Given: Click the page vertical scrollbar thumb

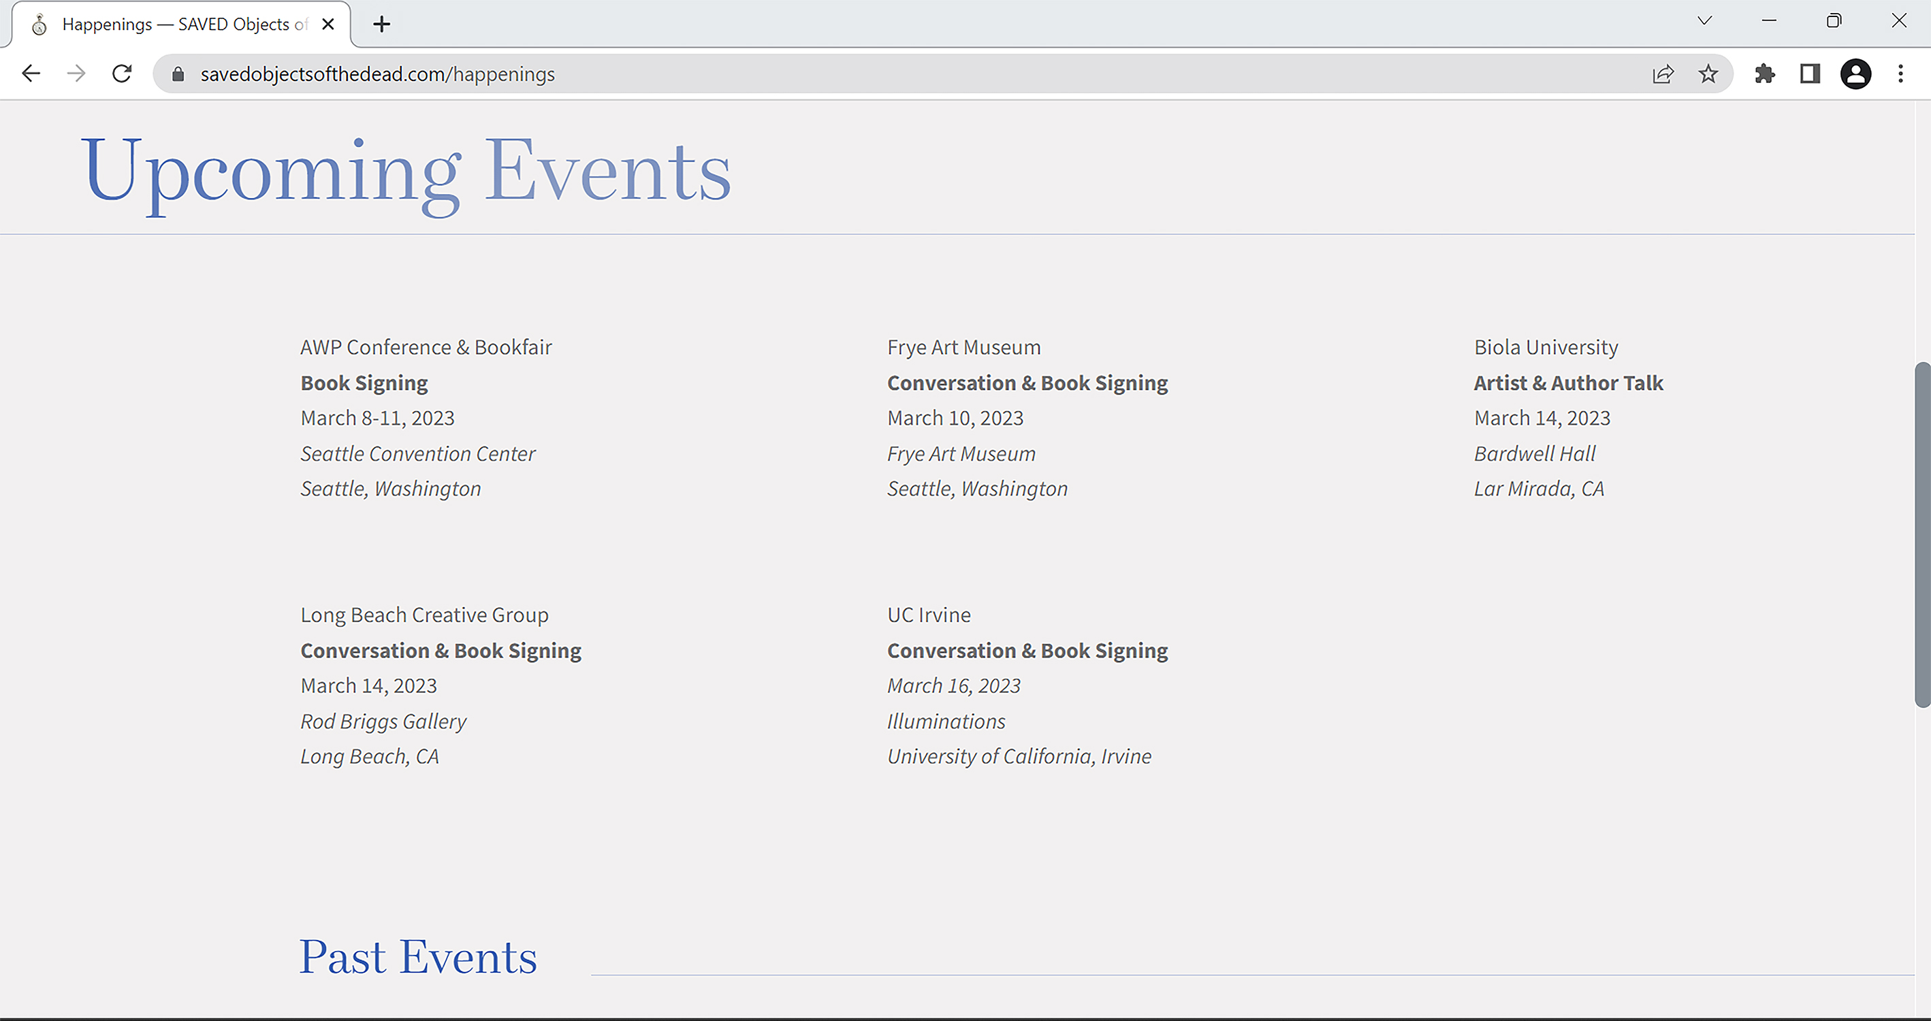Looking at the screenshot, I should (x=1922, y=534).
